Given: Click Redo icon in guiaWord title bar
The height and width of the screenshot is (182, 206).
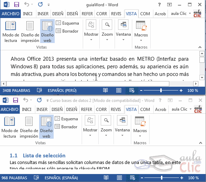Looking at the screenshot, I should 40,5.
